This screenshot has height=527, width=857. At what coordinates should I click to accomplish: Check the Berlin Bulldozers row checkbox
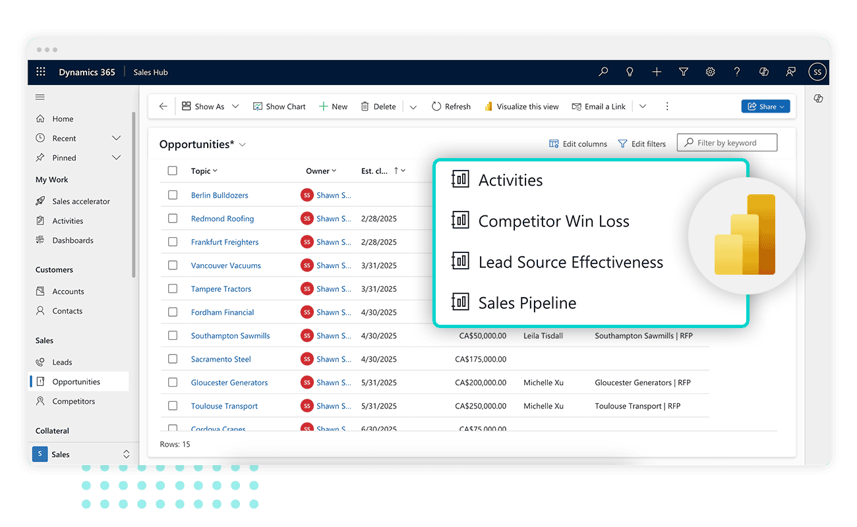point(173,195)
